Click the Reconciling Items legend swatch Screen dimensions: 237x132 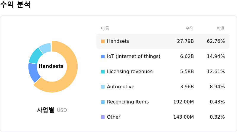point(103,102)
